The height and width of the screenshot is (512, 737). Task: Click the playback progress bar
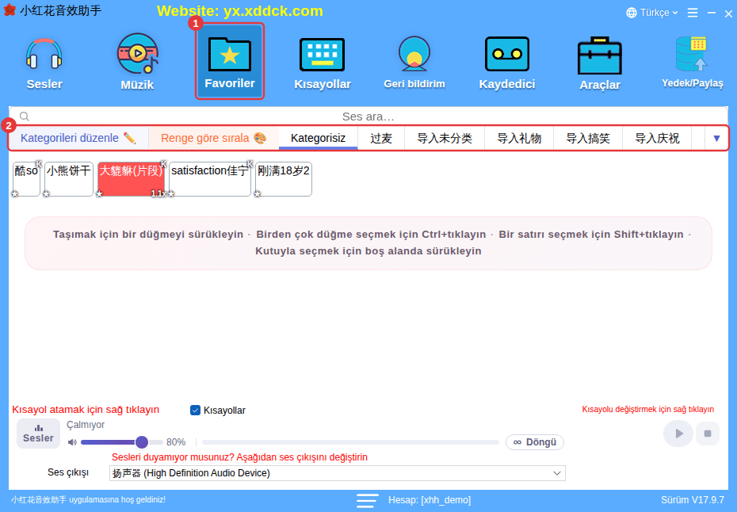[350, 442]
